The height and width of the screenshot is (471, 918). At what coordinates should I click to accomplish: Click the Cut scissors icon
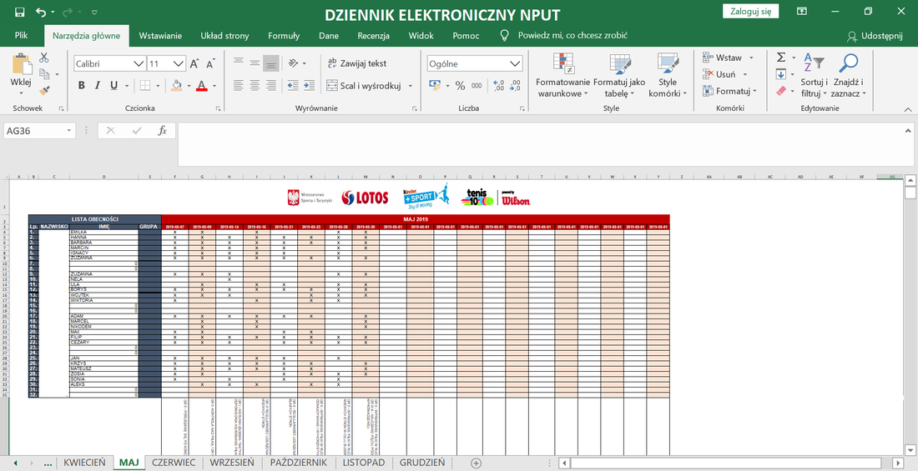point(44,58)
